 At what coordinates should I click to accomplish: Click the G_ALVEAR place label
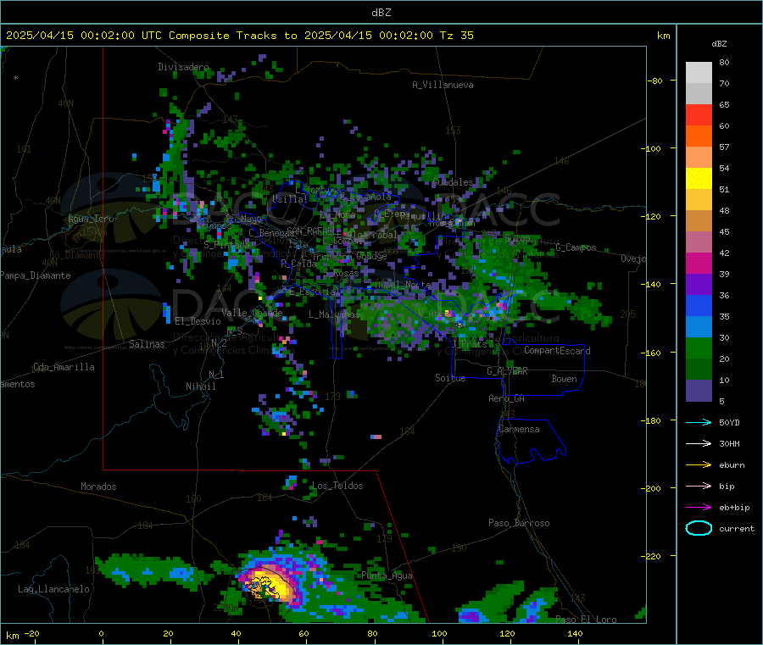point(507,371)
